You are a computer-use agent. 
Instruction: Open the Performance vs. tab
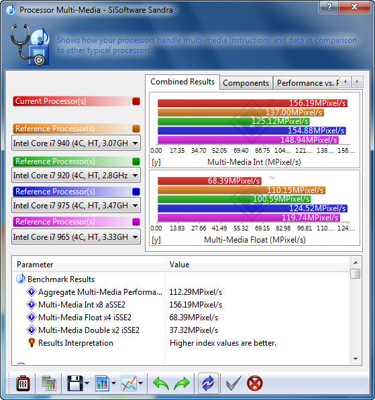point(307,83)
